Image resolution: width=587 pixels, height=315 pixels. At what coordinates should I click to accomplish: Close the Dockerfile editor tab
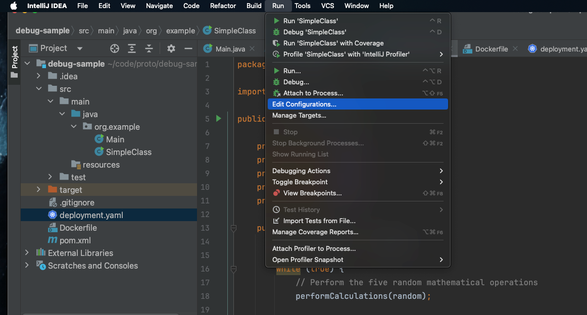[515, 48]
